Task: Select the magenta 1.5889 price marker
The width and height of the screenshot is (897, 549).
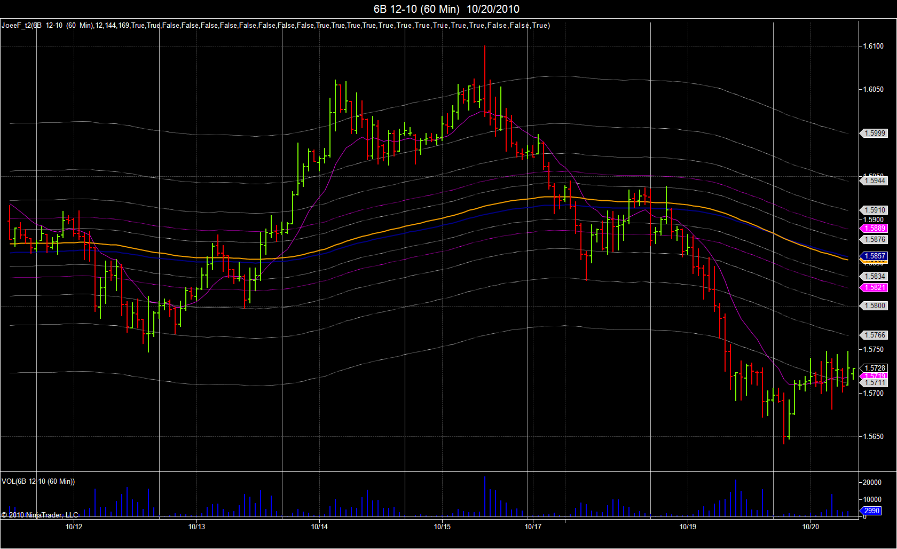Action: click(x=874, y=228)
